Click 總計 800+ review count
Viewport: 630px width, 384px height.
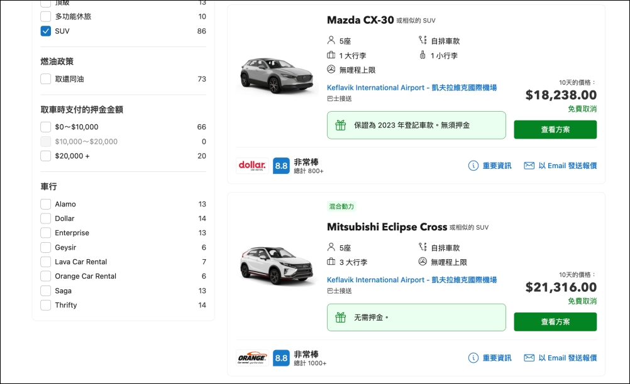coord(309,171)
